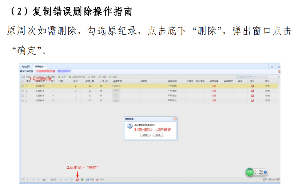This screenshot has width=302, height=192.
Task: Toggle the select-all checkbox in table header
Action: tap(22, 81)
